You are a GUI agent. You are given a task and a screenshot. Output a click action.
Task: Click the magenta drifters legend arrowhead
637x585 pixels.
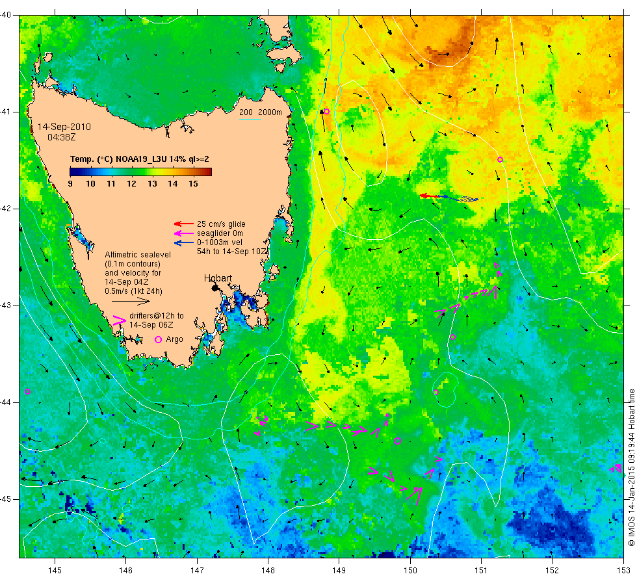(119, 320)
